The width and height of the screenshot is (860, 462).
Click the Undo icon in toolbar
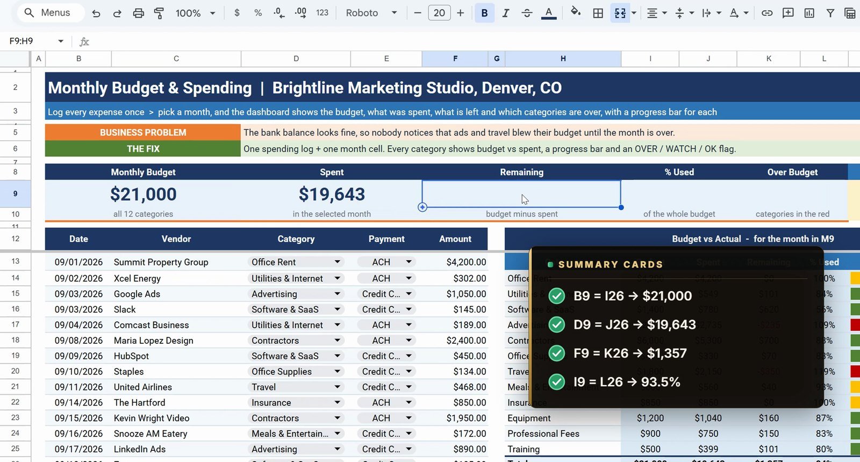click(96, 13)
